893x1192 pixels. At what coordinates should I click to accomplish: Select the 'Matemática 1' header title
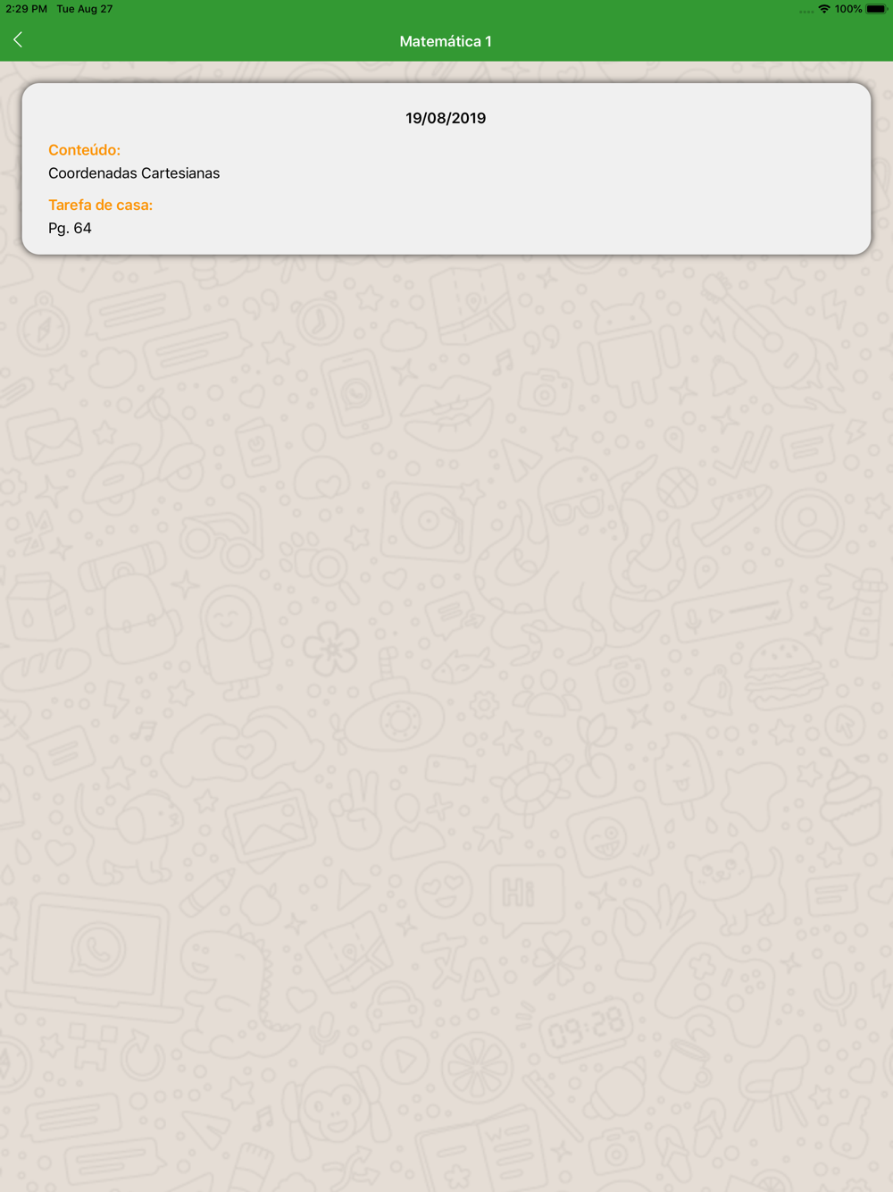coord(446,41)
